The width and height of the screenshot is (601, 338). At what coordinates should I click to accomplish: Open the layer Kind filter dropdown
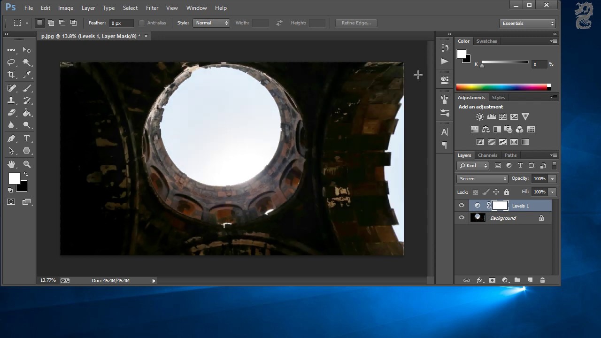pos(473,165)
